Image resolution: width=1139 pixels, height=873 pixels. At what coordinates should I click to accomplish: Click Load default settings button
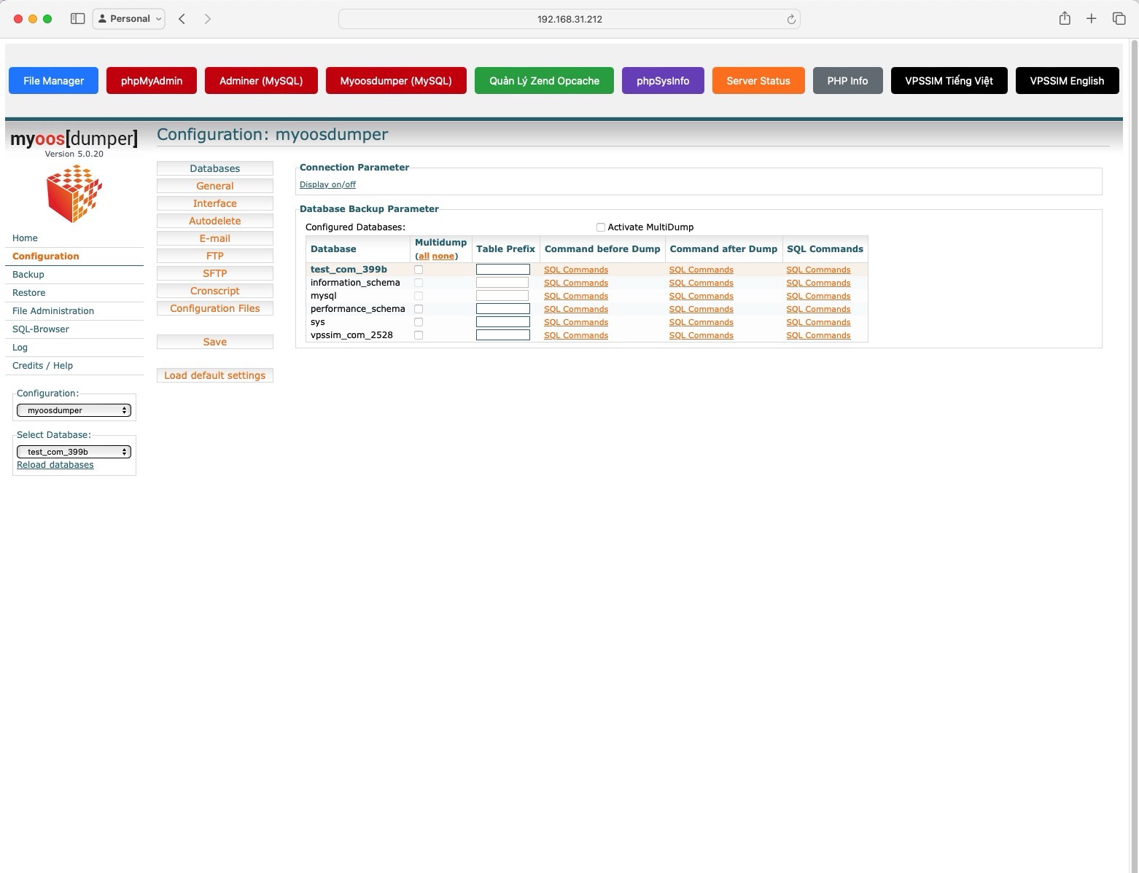point(215,375)
